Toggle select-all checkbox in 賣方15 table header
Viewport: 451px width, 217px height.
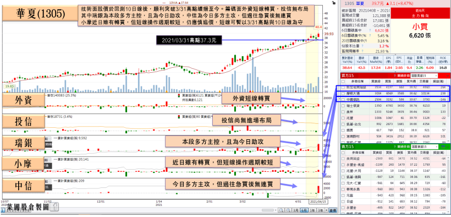[343, 153]
